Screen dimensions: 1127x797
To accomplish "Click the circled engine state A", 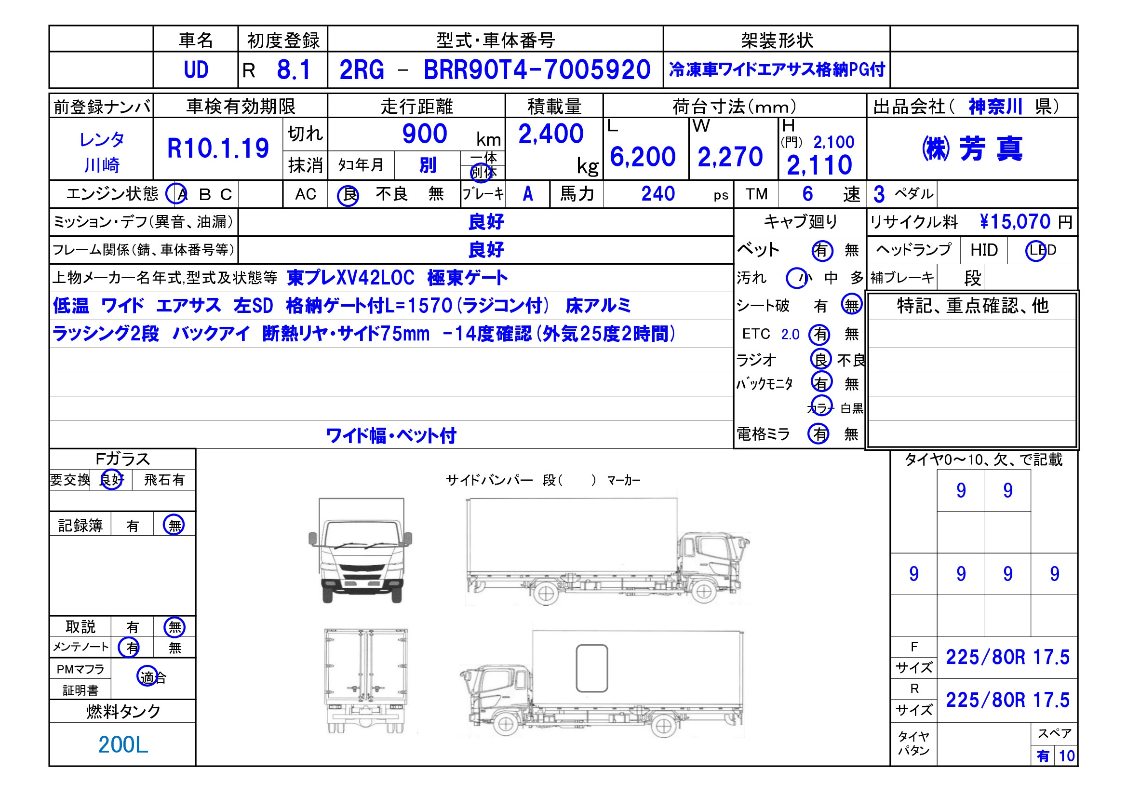I will 177,194.
